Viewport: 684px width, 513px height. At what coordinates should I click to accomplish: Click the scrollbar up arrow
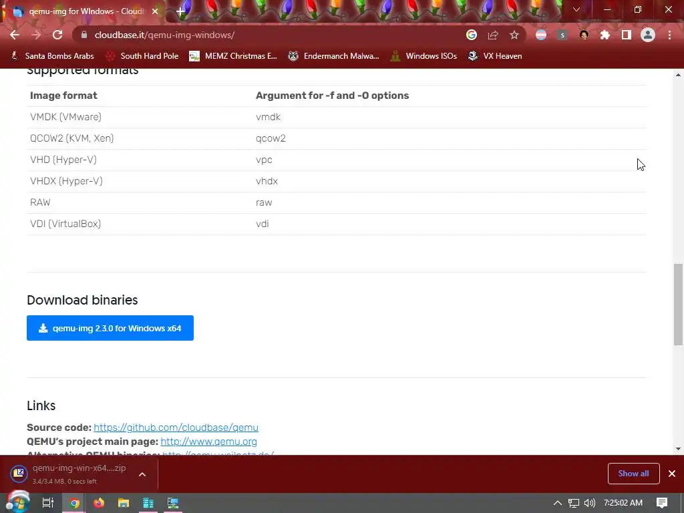[678, 75]
